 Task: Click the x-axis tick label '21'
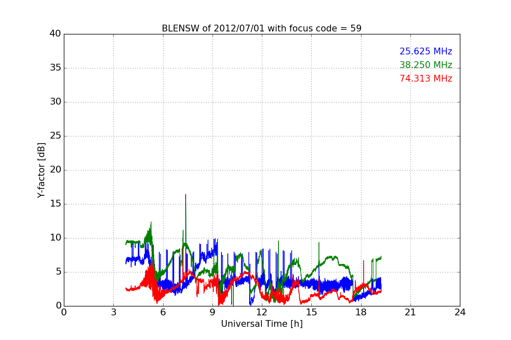tap(411, 312)
